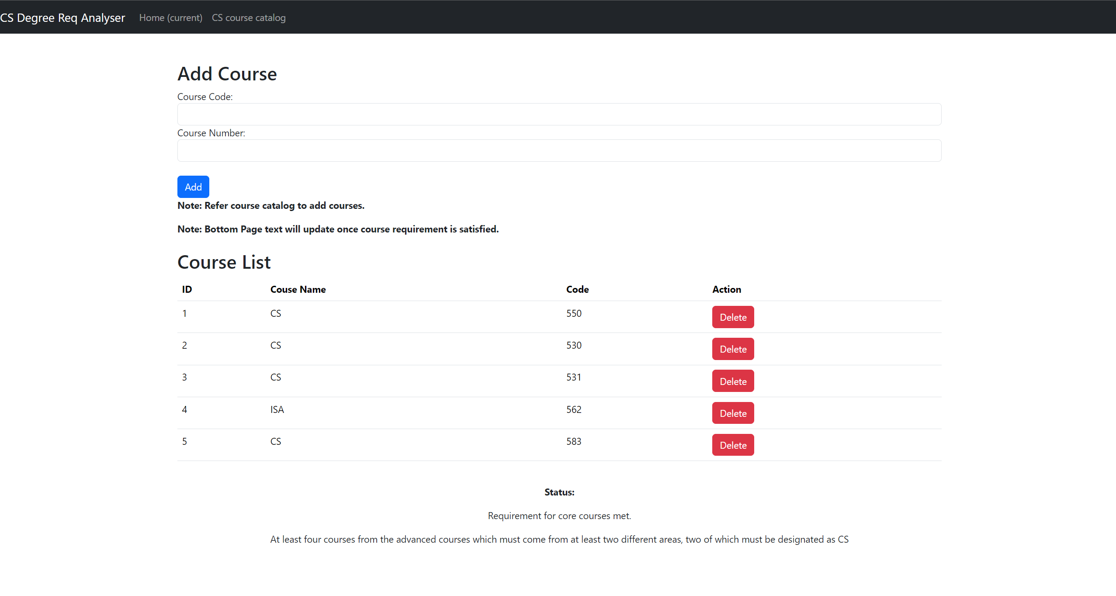Open the Home (current) nav link
Screen dimensions: 1116x596
click(x=170, y=17)
